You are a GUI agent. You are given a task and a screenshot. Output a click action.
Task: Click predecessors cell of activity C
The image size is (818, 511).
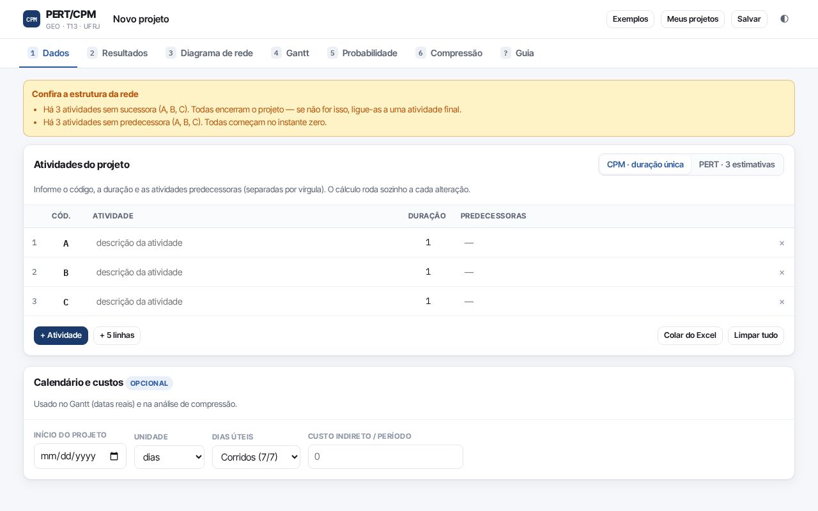coord(613,301)
